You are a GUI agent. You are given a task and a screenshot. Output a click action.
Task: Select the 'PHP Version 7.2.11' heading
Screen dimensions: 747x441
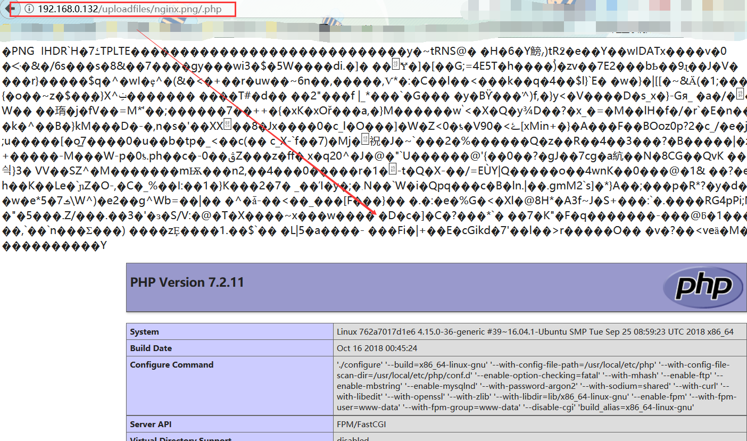(x=187, y=282)
